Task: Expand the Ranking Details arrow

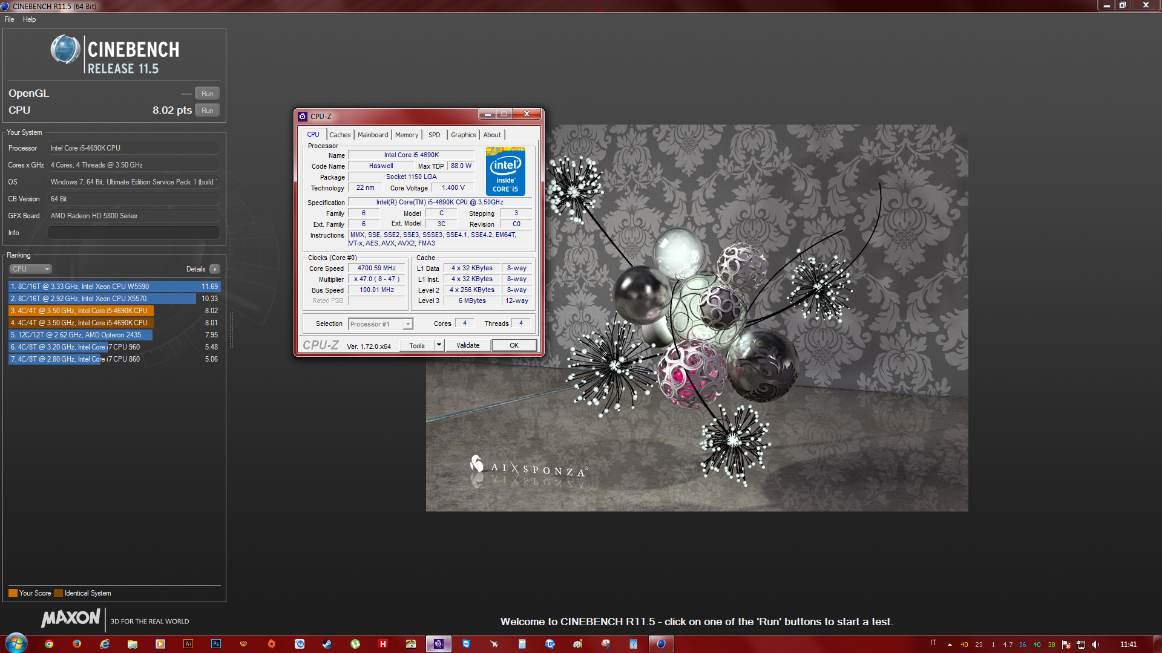Action: (215, 269)
